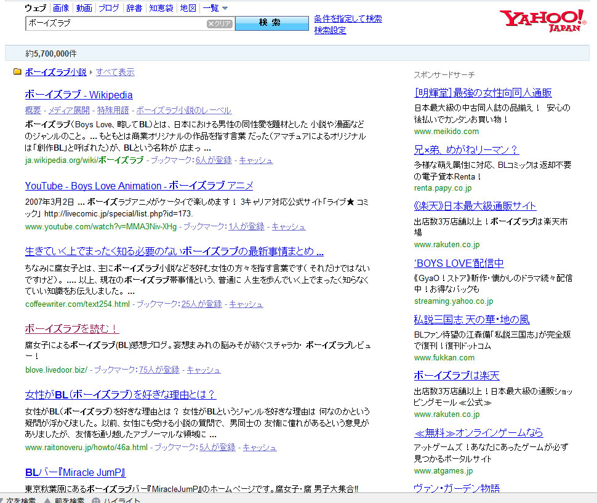
Task: Click the www.atgames.jp URL text
Action: (443, 471)
